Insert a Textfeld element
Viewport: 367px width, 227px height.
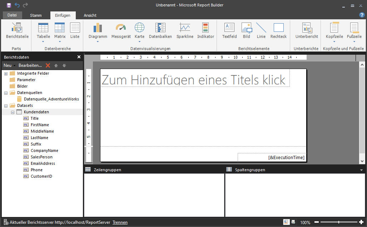[229, 30]
